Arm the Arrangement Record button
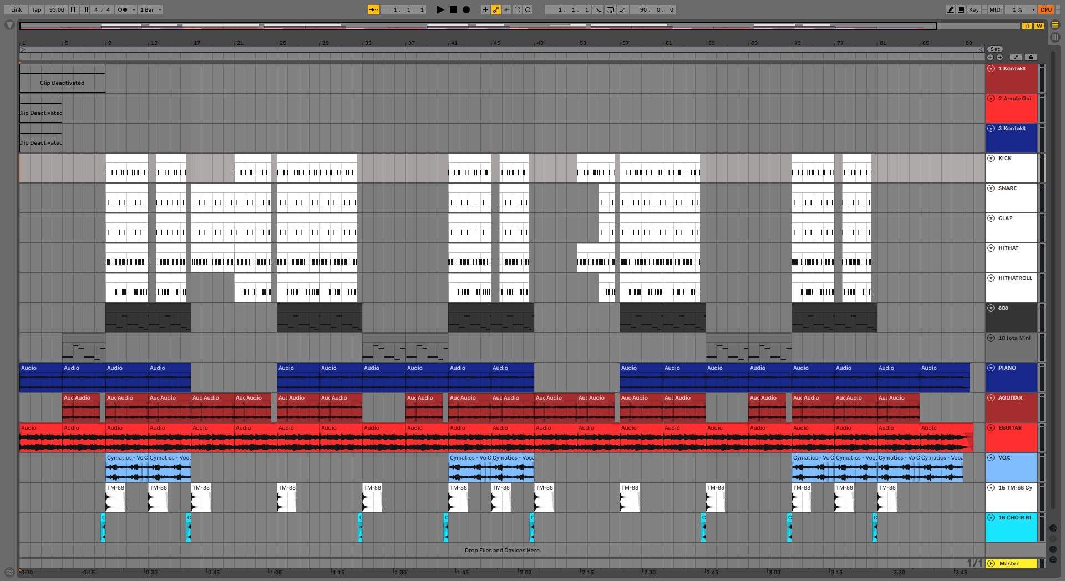The image size is (1065, 581). click(466, 9)
